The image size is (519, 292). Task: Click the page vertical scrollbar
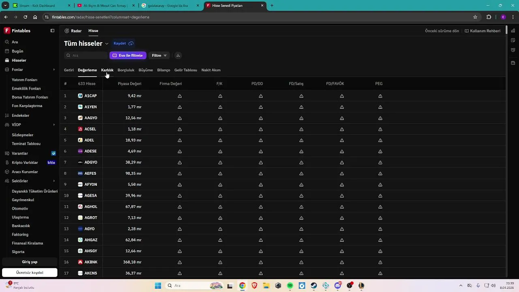506,30
